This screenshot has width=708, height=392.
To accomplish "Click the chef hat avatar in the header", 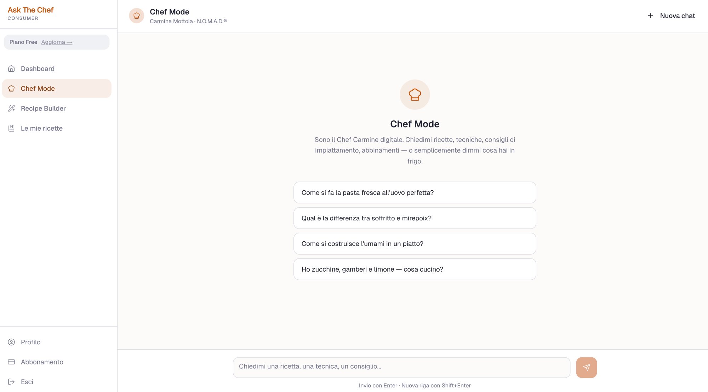I will point(136,16).
